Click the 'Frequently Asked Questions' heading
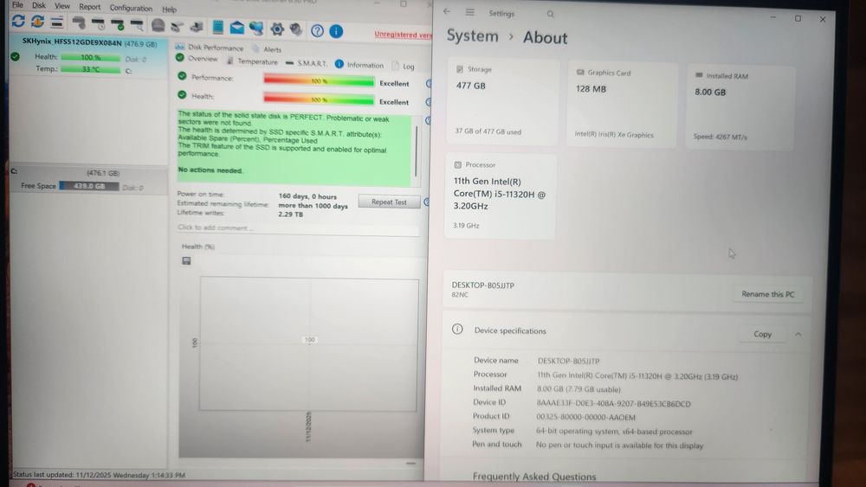Image resolution: width=866 pixels, height=487 pixels. pyautogui.click(x=534, y=477)
